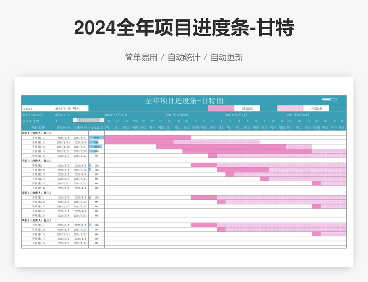The height and width of the screenshot is (282, 368).
Task: Select the 子项目1.2 name cell
Action: [x=38, y=142]
